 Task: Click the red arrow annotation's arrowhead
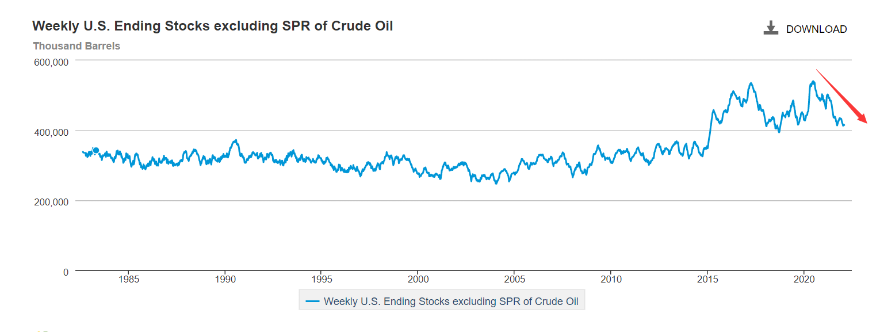click(x=863, y=119)
